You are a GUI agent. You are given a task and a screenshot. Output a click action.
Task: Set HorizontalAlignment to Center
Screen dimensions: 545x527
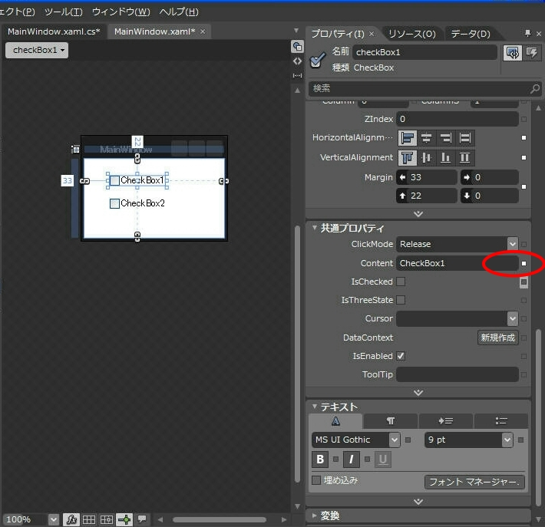tap(426, 138)
